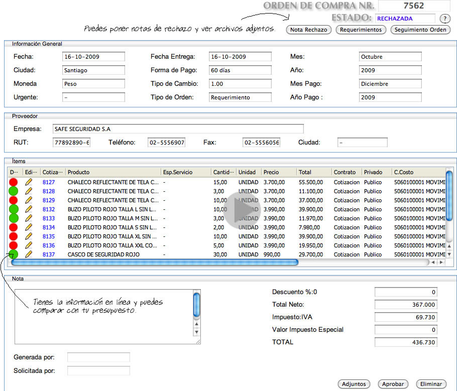Open help with the question mark button

coord(445,19)
